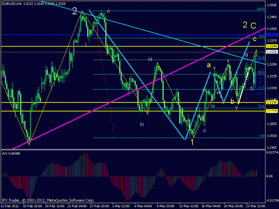Click the 27 Feb 20:00 time label
The image size is (279, 209).
pyautogui.click(x=99, y=206)
